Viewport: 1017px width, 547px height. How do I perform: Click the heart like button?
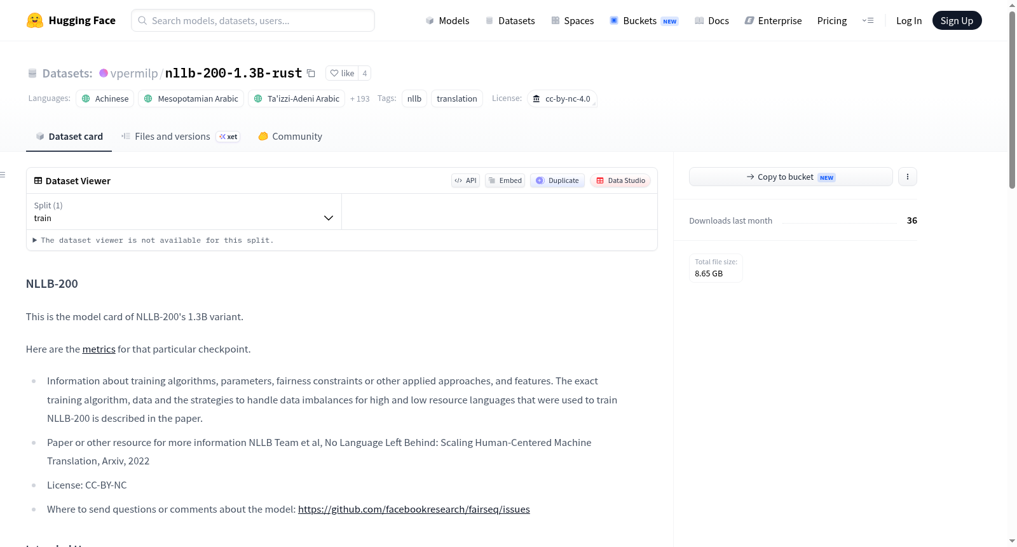(x=342, y=73)
